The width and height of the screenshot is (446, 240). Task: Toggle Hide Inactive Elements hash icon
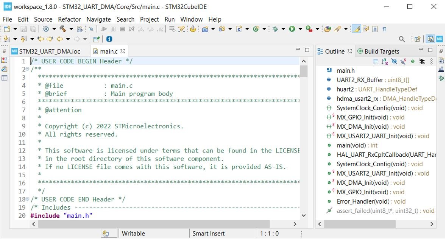tap(422, 62)
